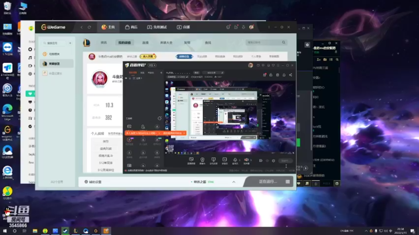Click the streaming app user avatar

(x=250, y=65)
